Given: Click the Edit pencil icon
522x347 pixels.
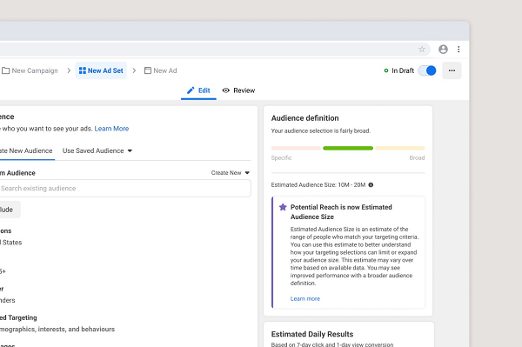Looking at the screenshot, I should 191,90.
